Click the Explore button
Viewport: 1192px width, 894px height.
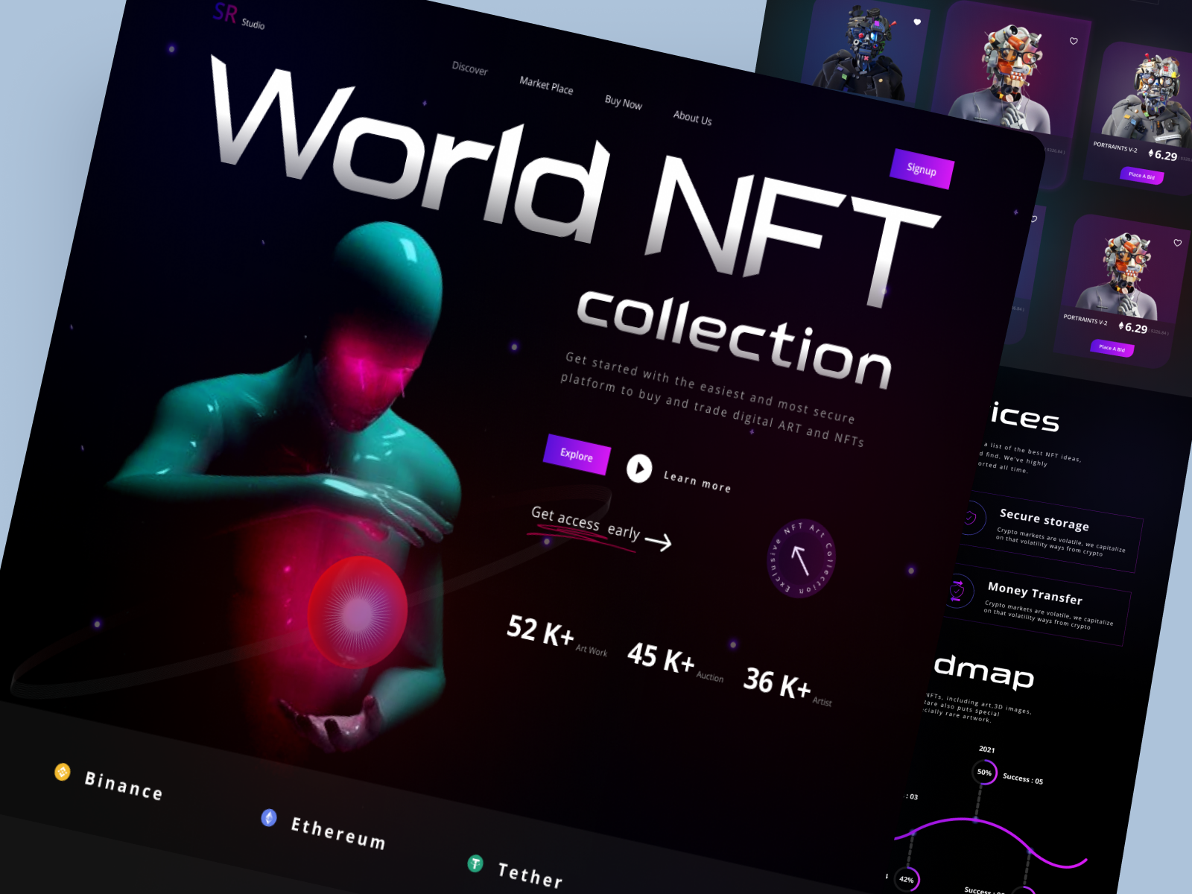point(577,454)
